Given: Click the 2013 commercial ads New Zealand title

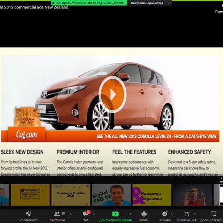Looking at the screenshot, I should [x=34, y=7].
